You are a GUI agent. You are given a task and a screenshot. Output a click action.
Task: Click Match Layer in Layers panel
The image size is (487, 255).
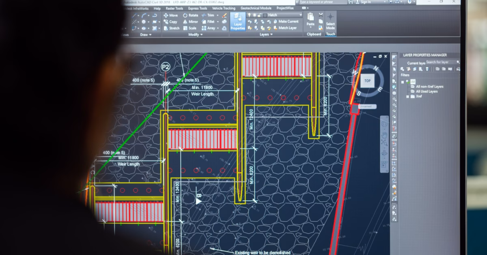284,28
